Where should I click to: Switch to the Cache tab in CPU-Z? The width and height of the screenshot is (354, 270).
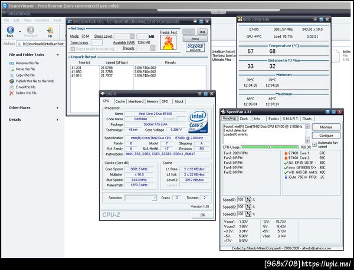click(120, 101)
